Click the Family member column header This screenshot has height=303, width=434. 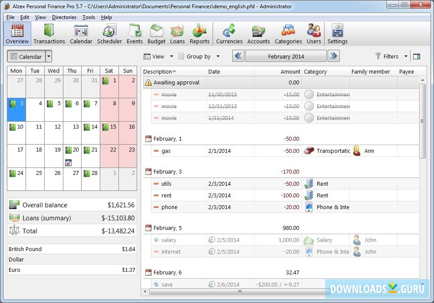coord(373,71)
